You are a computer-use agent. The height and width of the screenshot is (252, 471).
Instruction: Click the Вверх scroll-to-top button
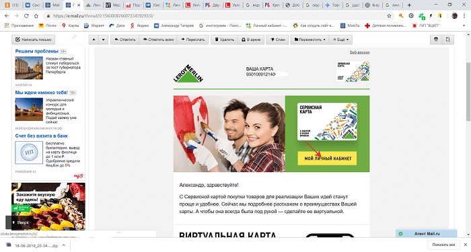point(20,222)
